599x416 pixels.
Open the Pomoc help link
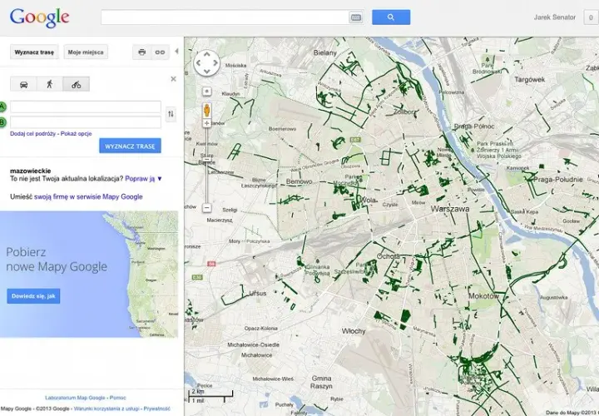tap(117, 398)
